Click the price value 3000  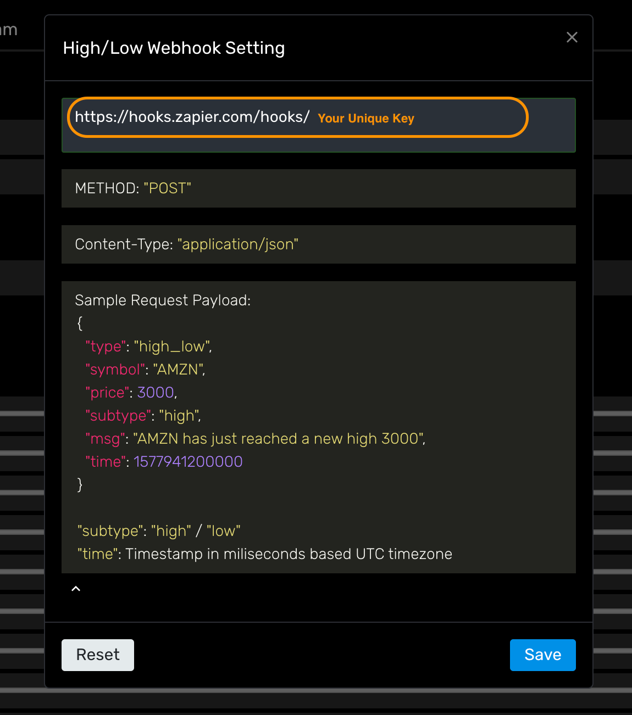point(156,393)
